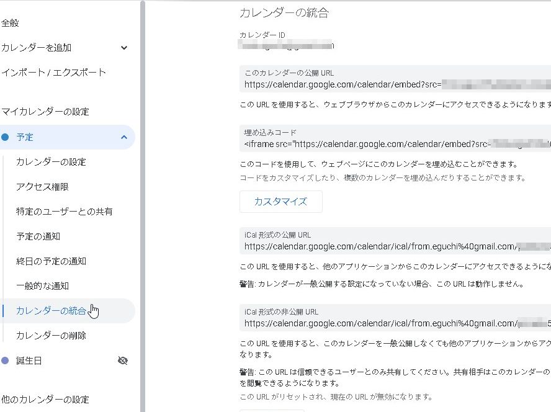551x412 pixels.
Task: Open the 全般 settings section
Action: [x=11, y=23]
